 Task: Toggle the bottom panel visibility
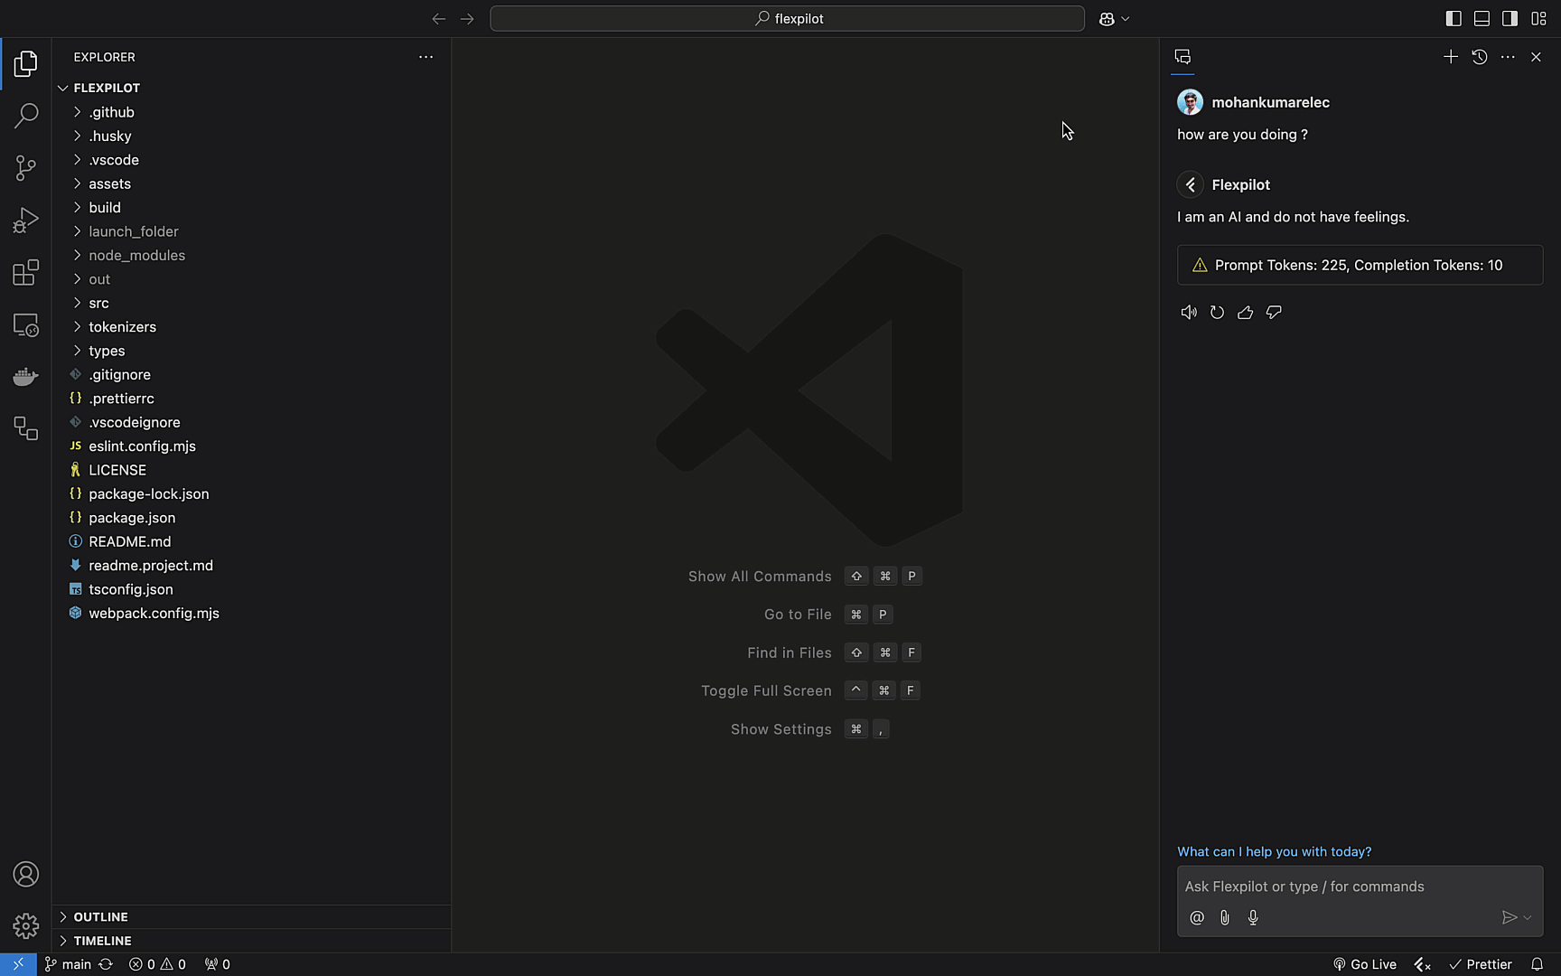tap(1482, 18)
